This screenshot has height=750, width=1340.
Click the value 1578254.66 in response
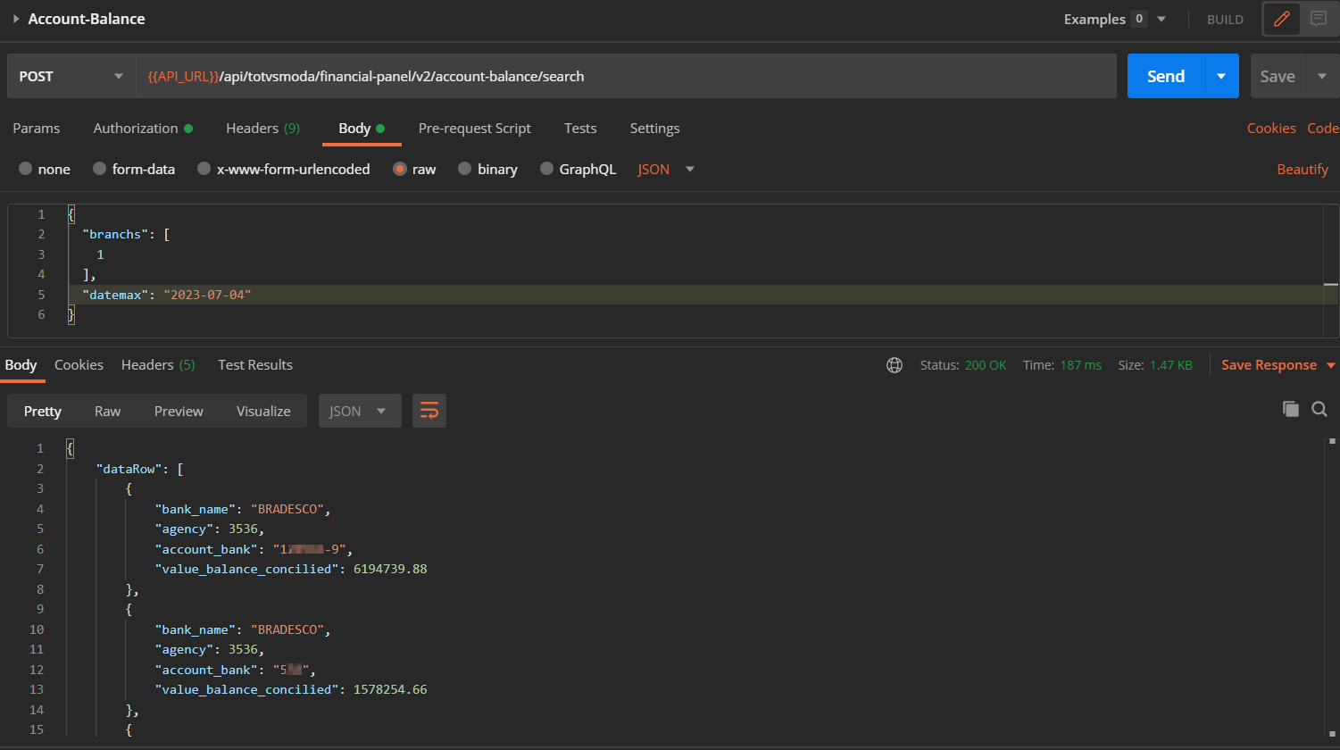[390, 690]
